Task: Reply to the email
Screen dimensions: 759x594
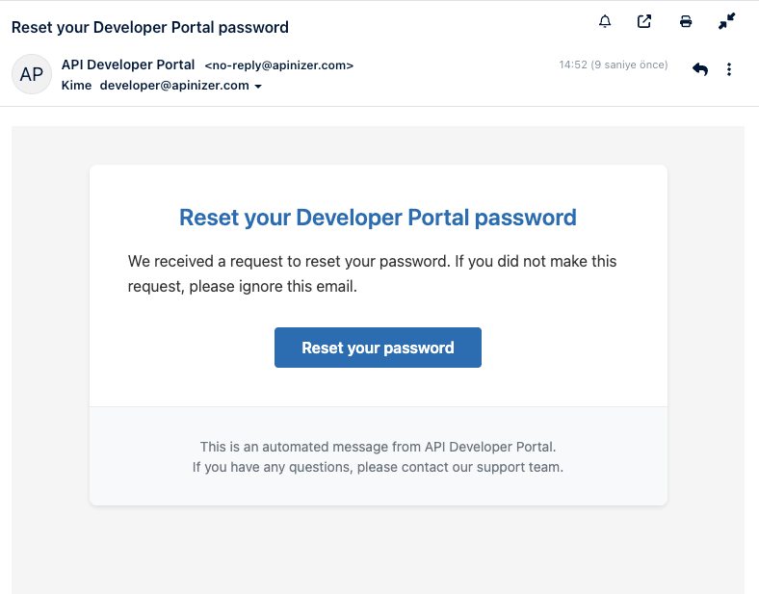Action: pyautogui.click(x=700, y=69)
